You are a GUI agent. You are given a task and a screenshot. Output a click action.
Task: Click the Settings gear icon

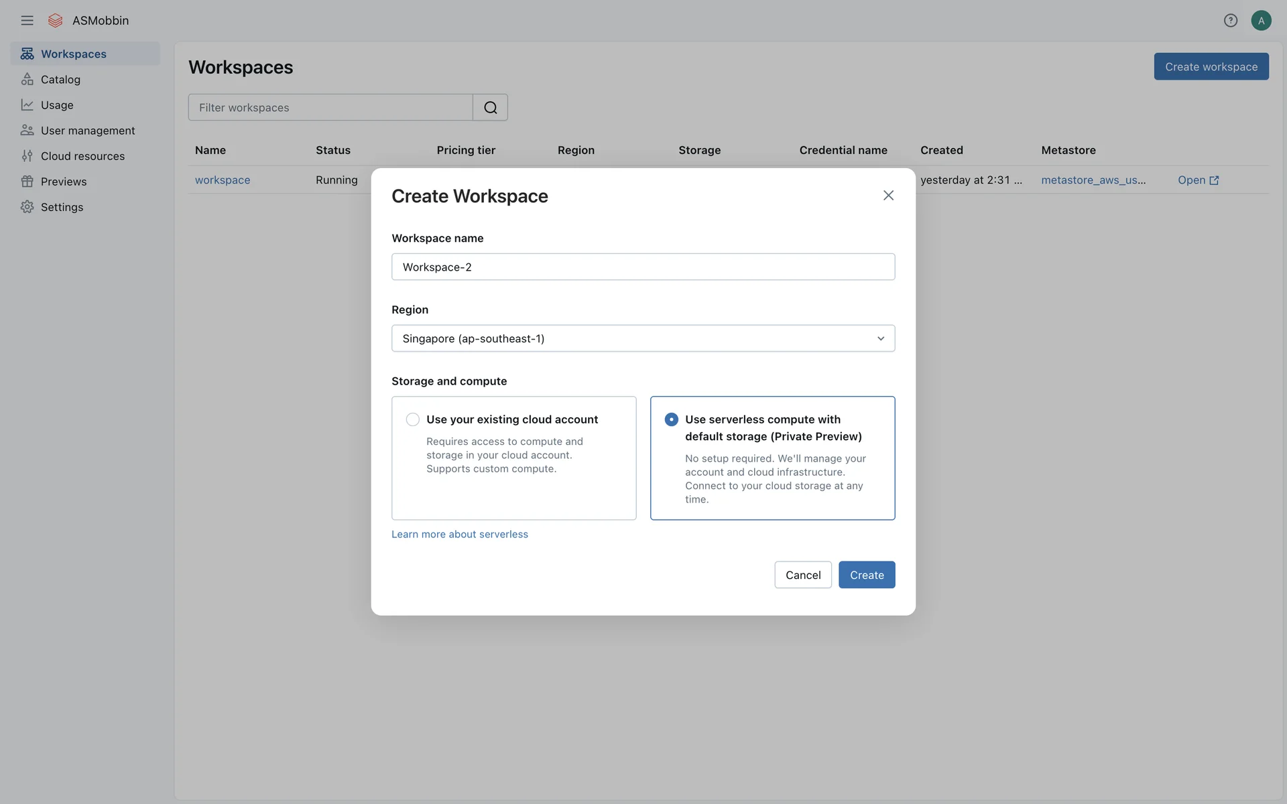click(x=27, y=207)
